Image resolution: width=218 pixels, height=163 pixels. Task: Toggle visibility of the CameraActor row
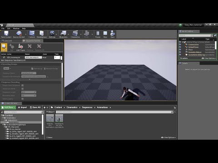(180, 45)
